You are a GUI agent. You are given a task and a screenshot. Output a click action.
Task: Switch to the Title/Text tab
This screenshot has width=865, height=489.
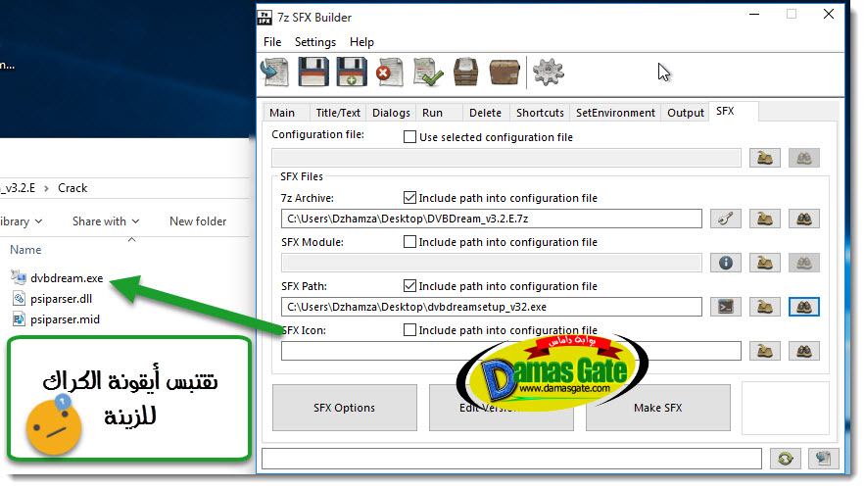(x=338, y=113)
